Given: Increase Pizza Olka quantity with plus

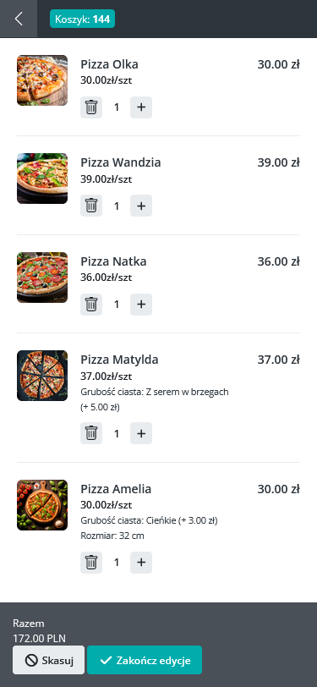Looking at the screenshot, I should (141, 107).
